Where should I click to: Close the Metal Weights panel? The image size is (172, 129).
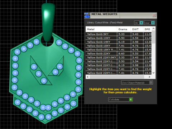coord(154,15)
